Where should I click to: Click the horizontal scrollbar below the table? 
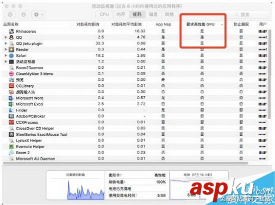pyautogui.click(x=125, y=163)
